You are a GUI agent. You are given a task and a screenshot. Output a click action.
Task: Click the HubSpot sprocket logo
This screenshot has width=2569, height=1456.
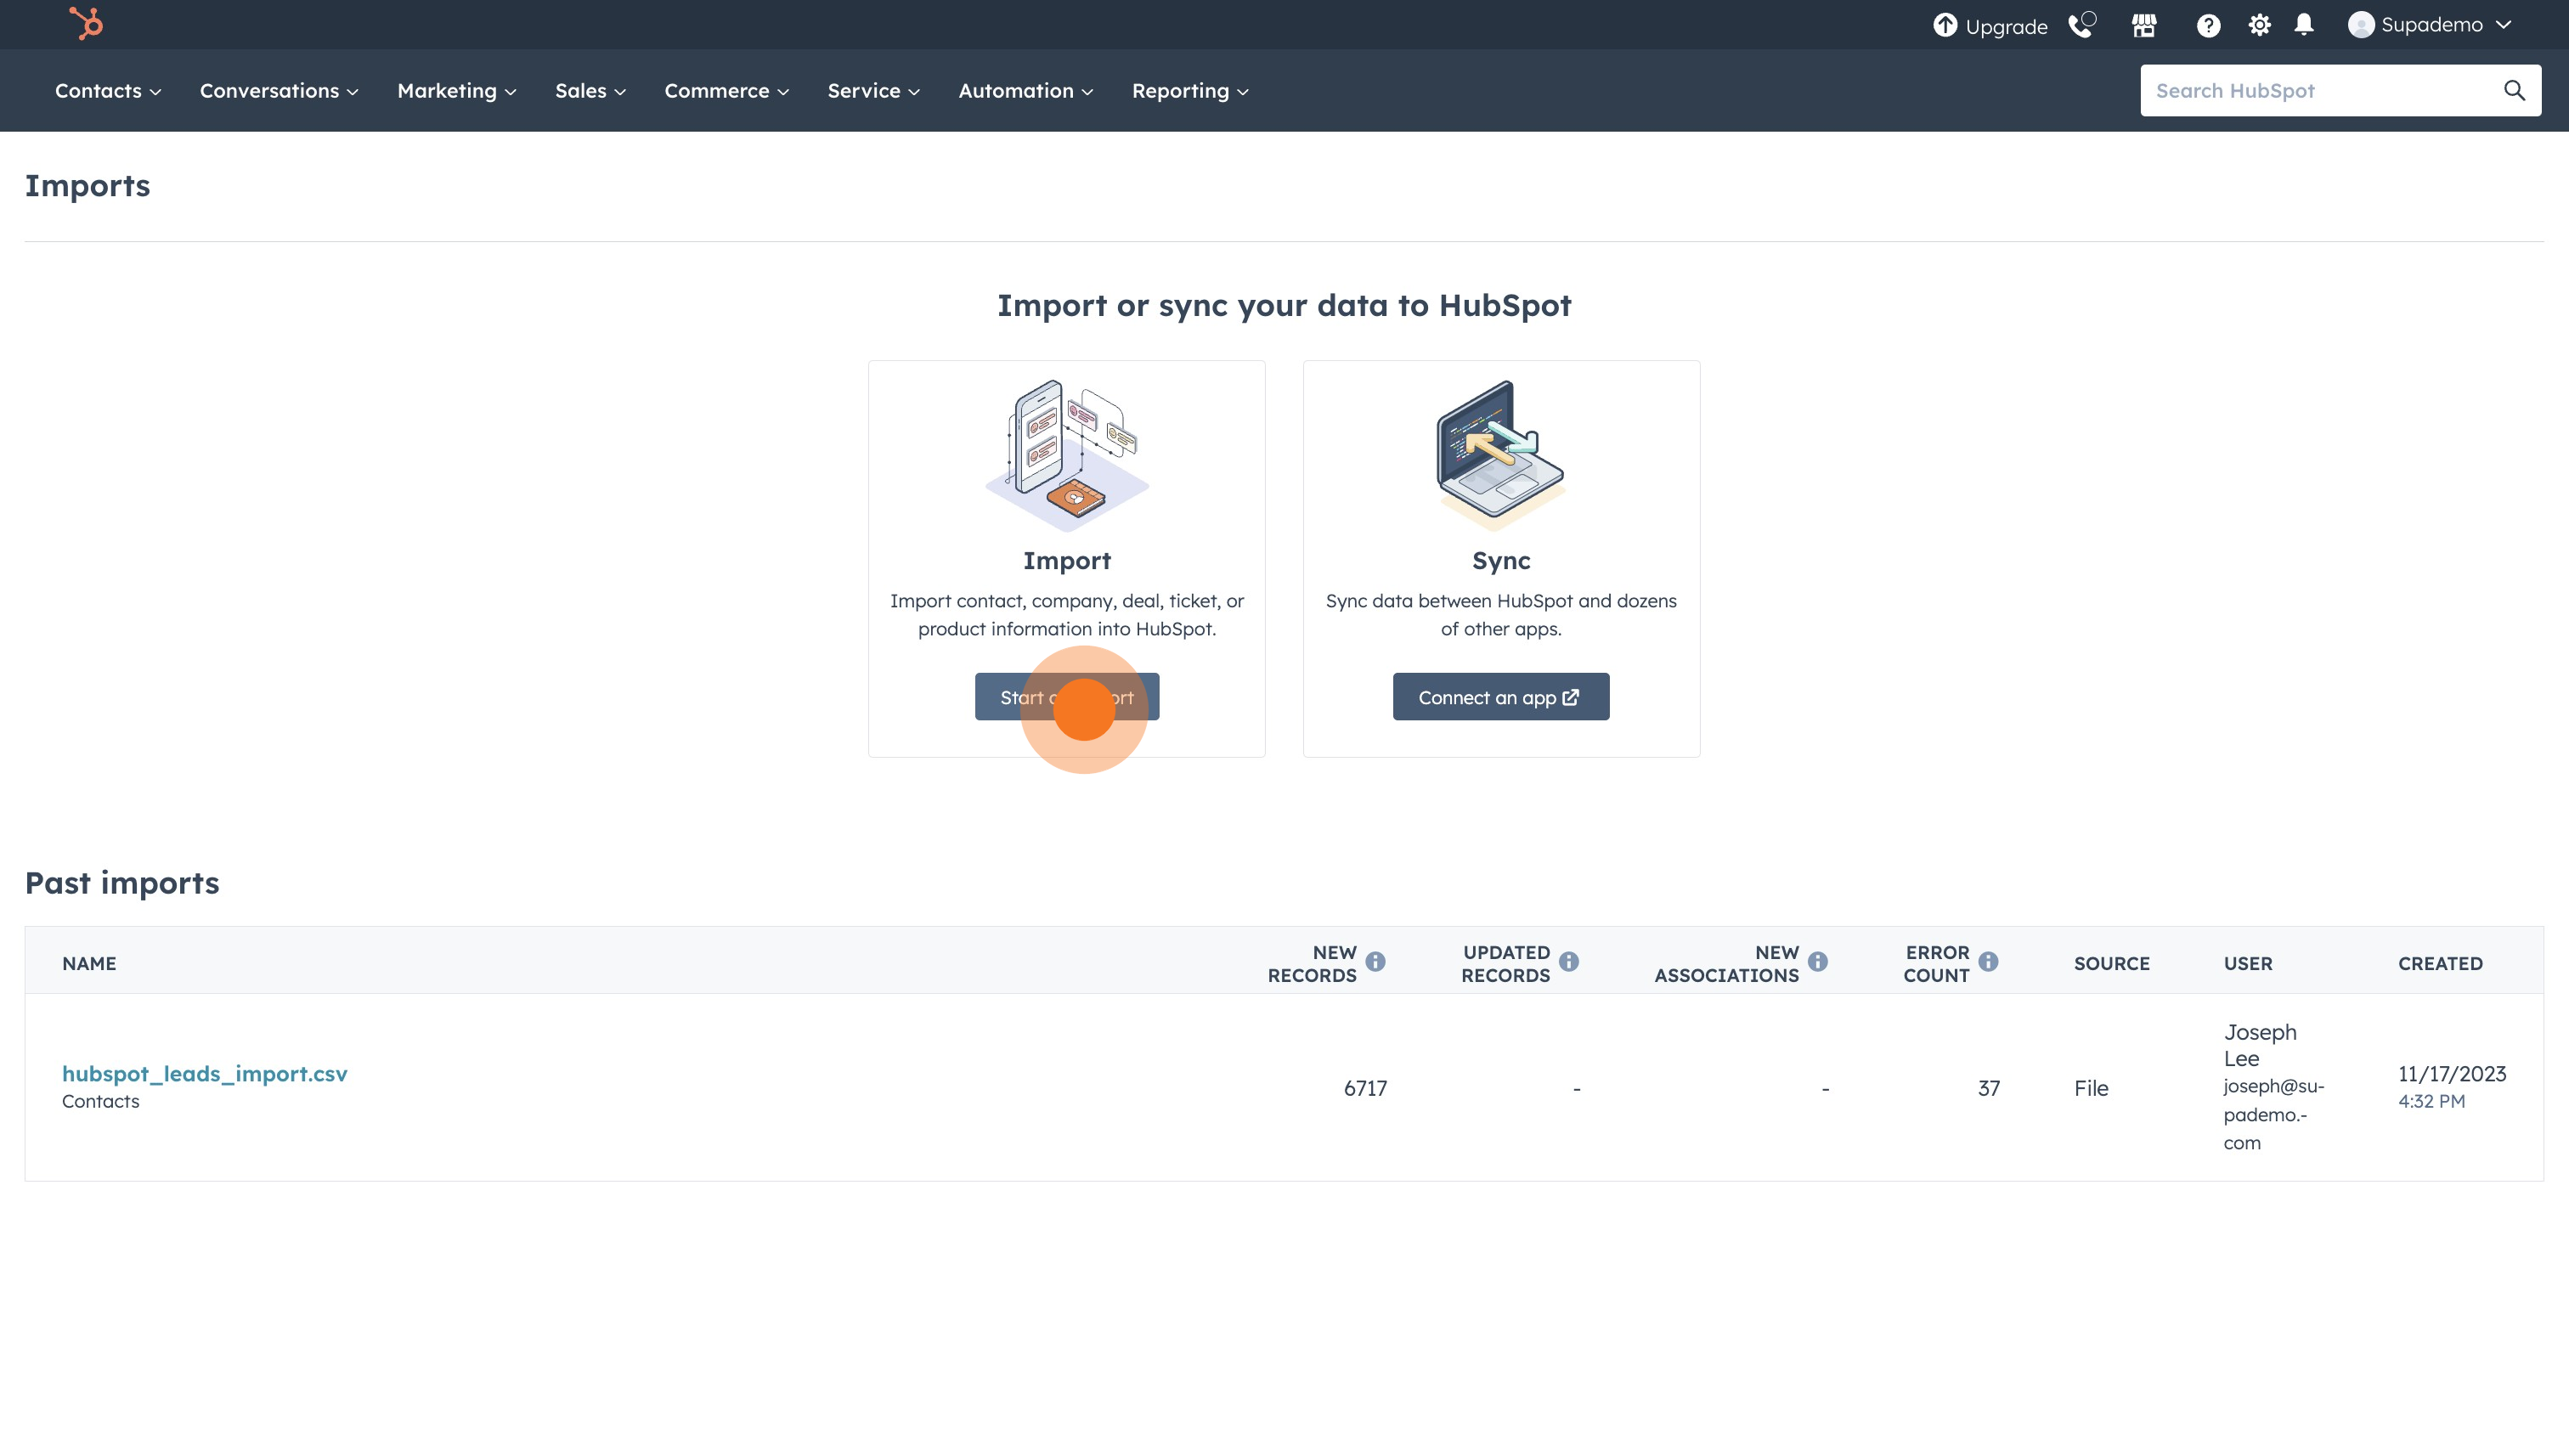pos(87,23)
